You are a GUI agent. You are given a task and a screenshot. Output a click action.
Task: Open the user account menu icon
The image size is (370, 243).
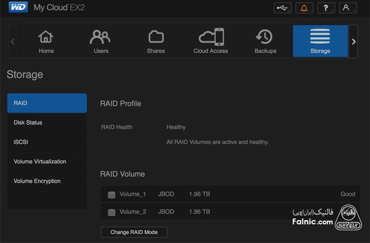click(x=348, y=7)
